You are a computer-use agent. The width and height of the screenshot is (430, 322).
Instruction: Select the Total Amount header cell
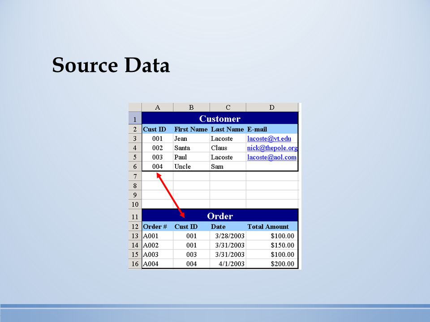coord(272,226)
